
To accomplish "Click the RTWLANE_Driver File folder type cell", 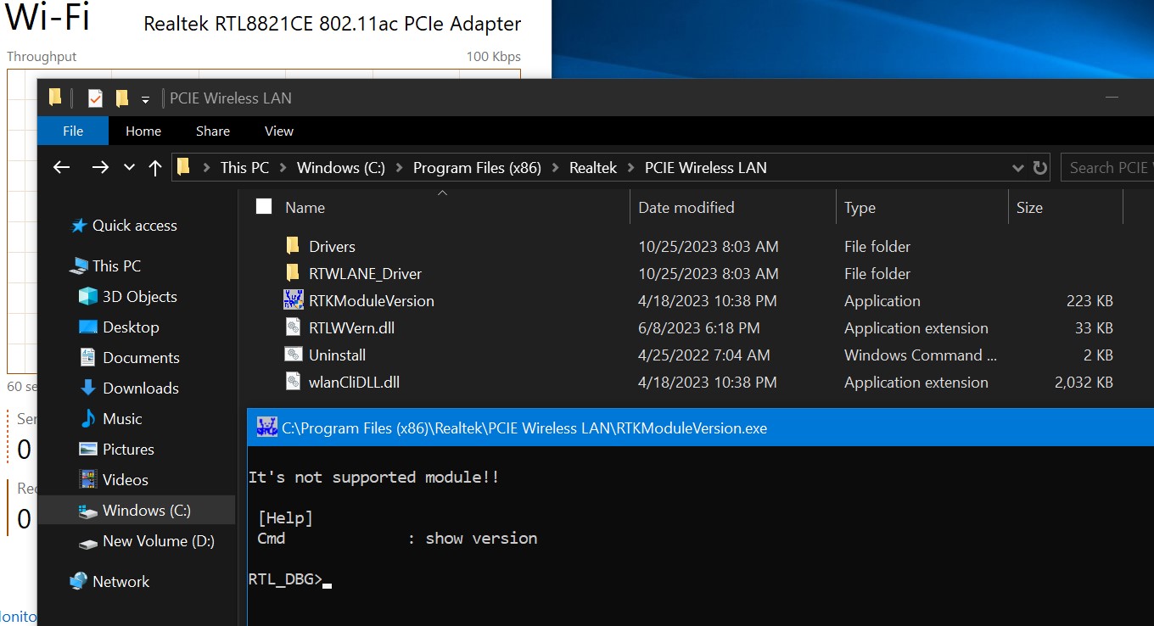I will point(877,273).
